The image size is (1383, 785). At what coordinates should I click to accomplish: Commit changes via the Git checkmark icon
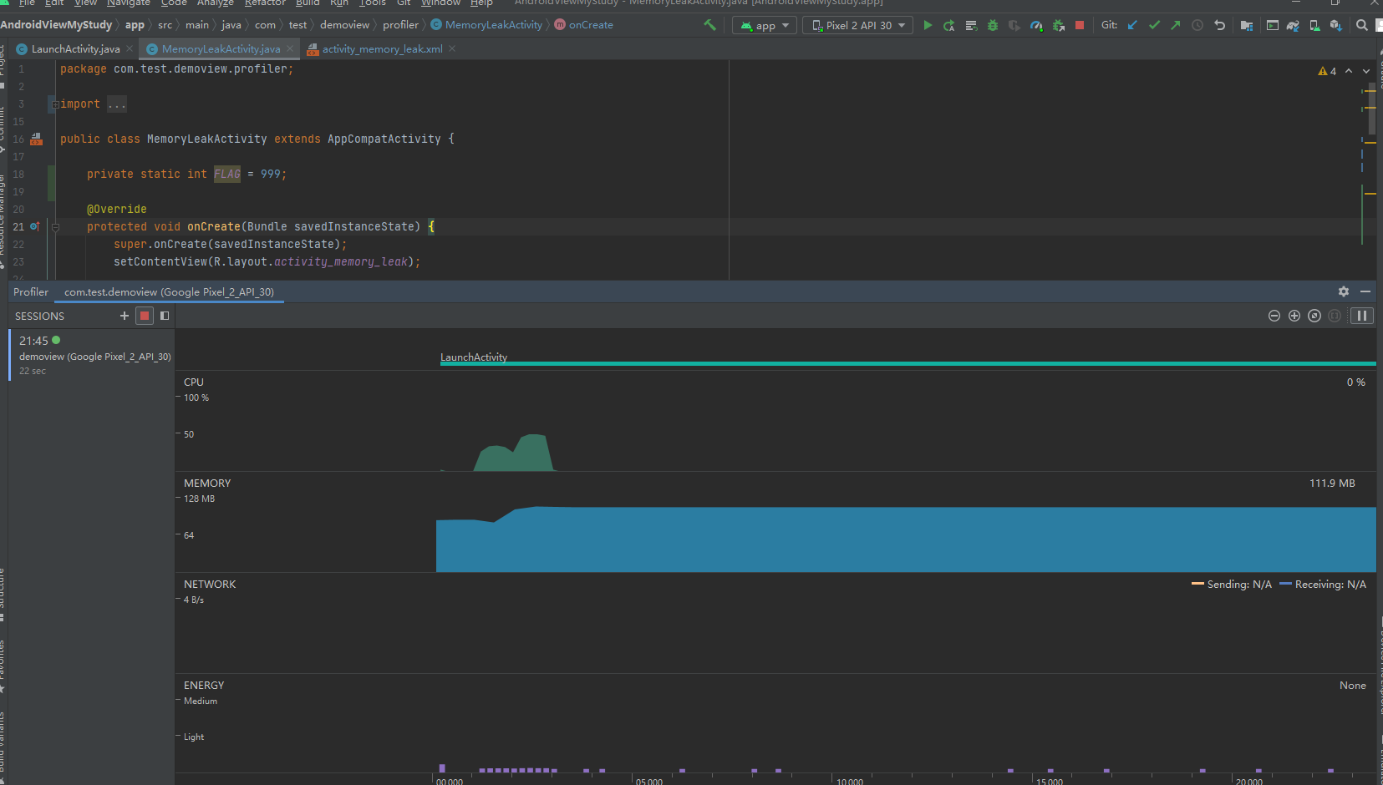point(1155,25)
